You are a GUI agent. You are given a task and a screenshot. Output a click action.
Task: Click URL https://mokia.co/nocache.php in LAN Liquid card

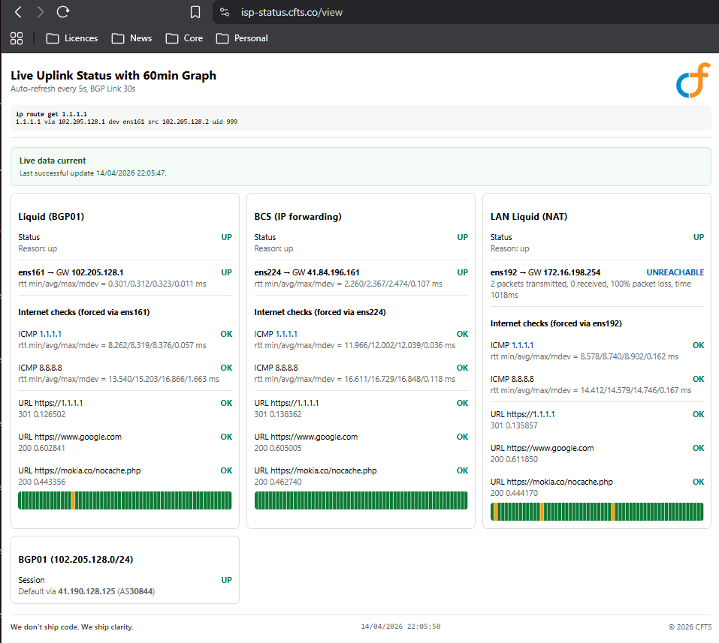coord(551,482)
